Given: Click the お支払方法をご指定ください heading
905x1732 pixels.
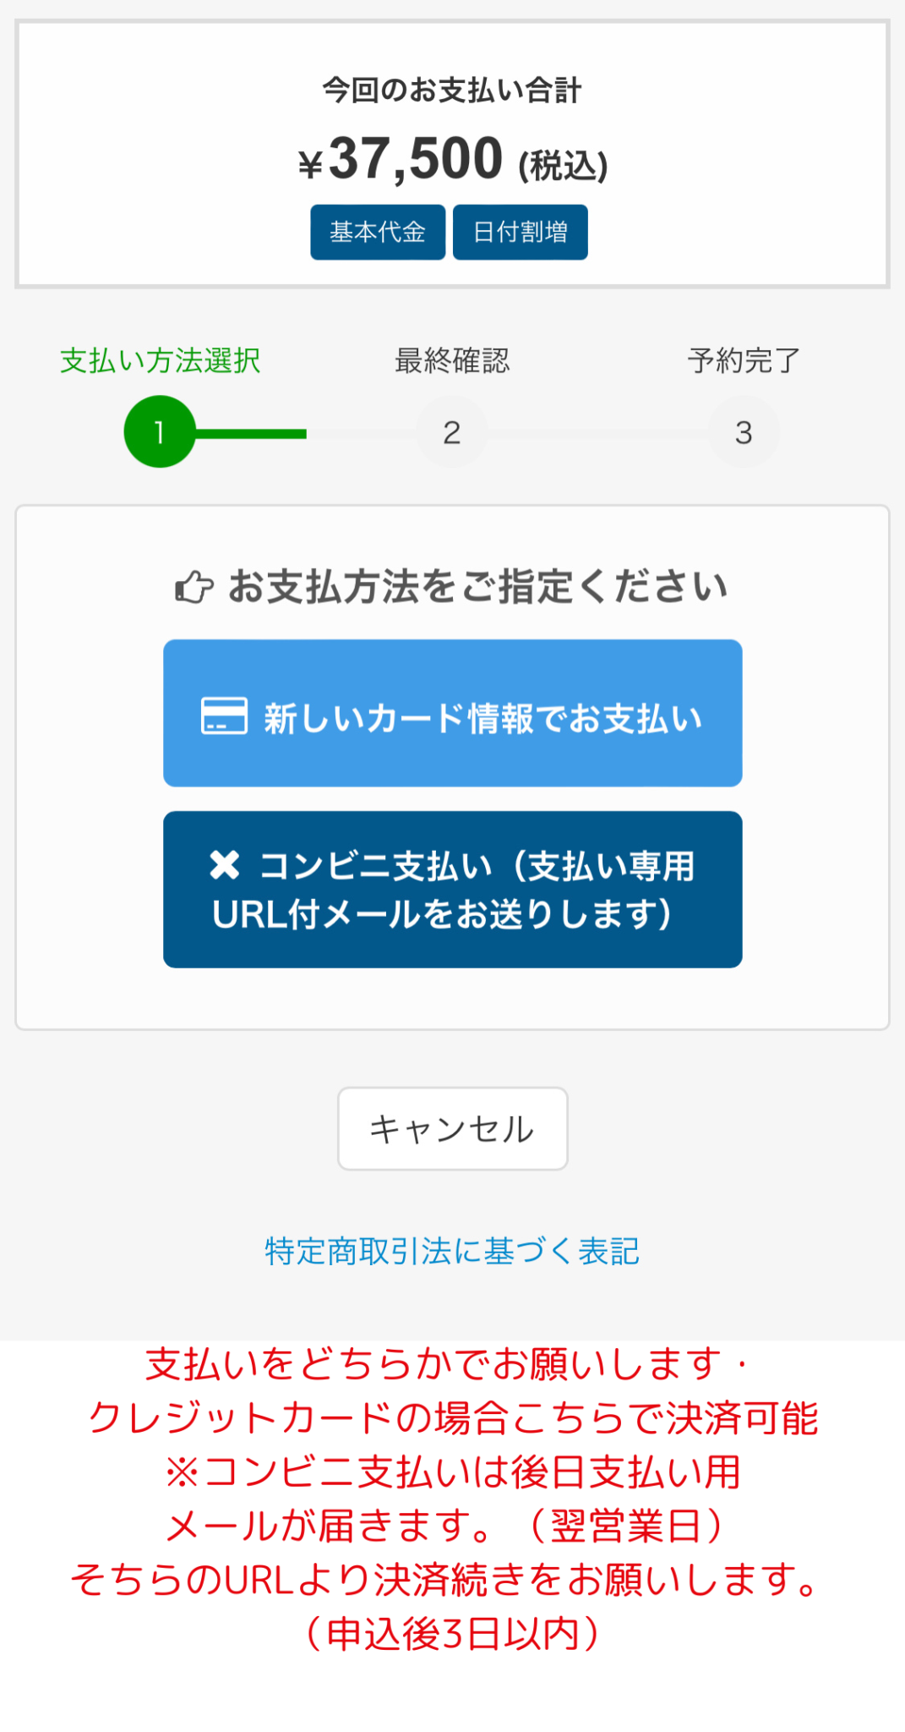Looking at the screenshot, I should pos(477,586).
